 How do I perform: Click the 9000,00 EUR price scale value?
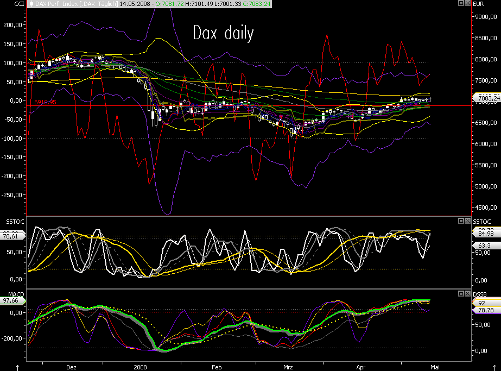coord(486,17)
